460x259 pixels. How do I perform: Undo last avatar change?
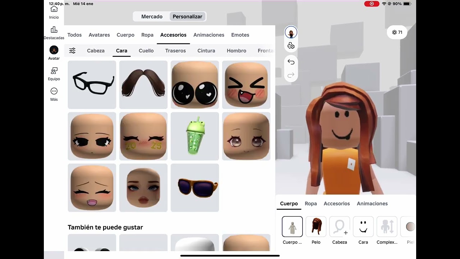point(291,62)
